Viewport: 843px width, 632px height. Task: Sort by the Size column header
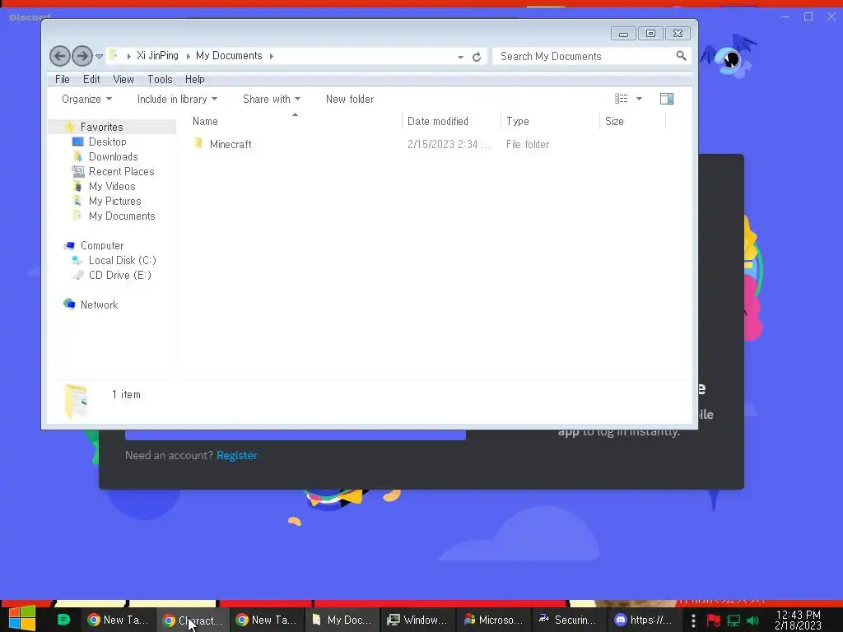point(633,121)
